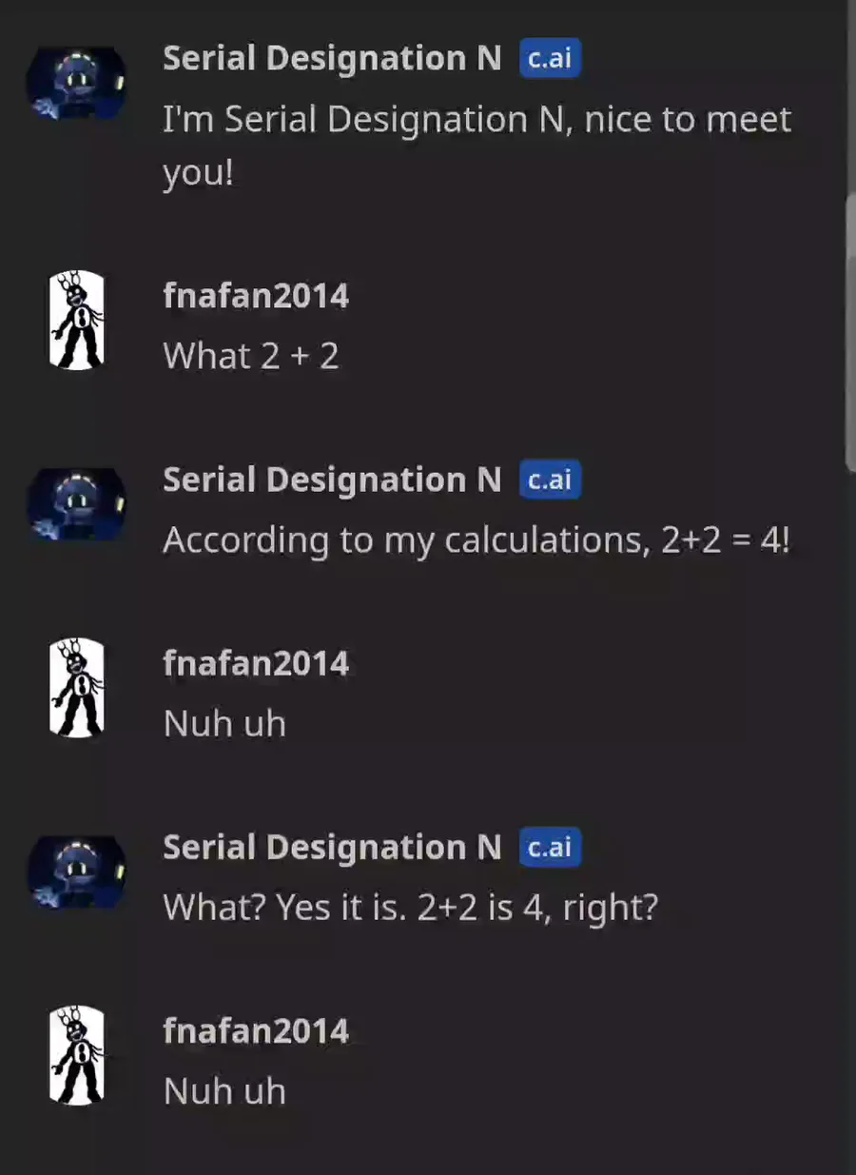Open bot avatar next to 'What? Yes it is'
Image resolution: width=856 pixels, height=1175 pixels.
(x=76, y=871)
